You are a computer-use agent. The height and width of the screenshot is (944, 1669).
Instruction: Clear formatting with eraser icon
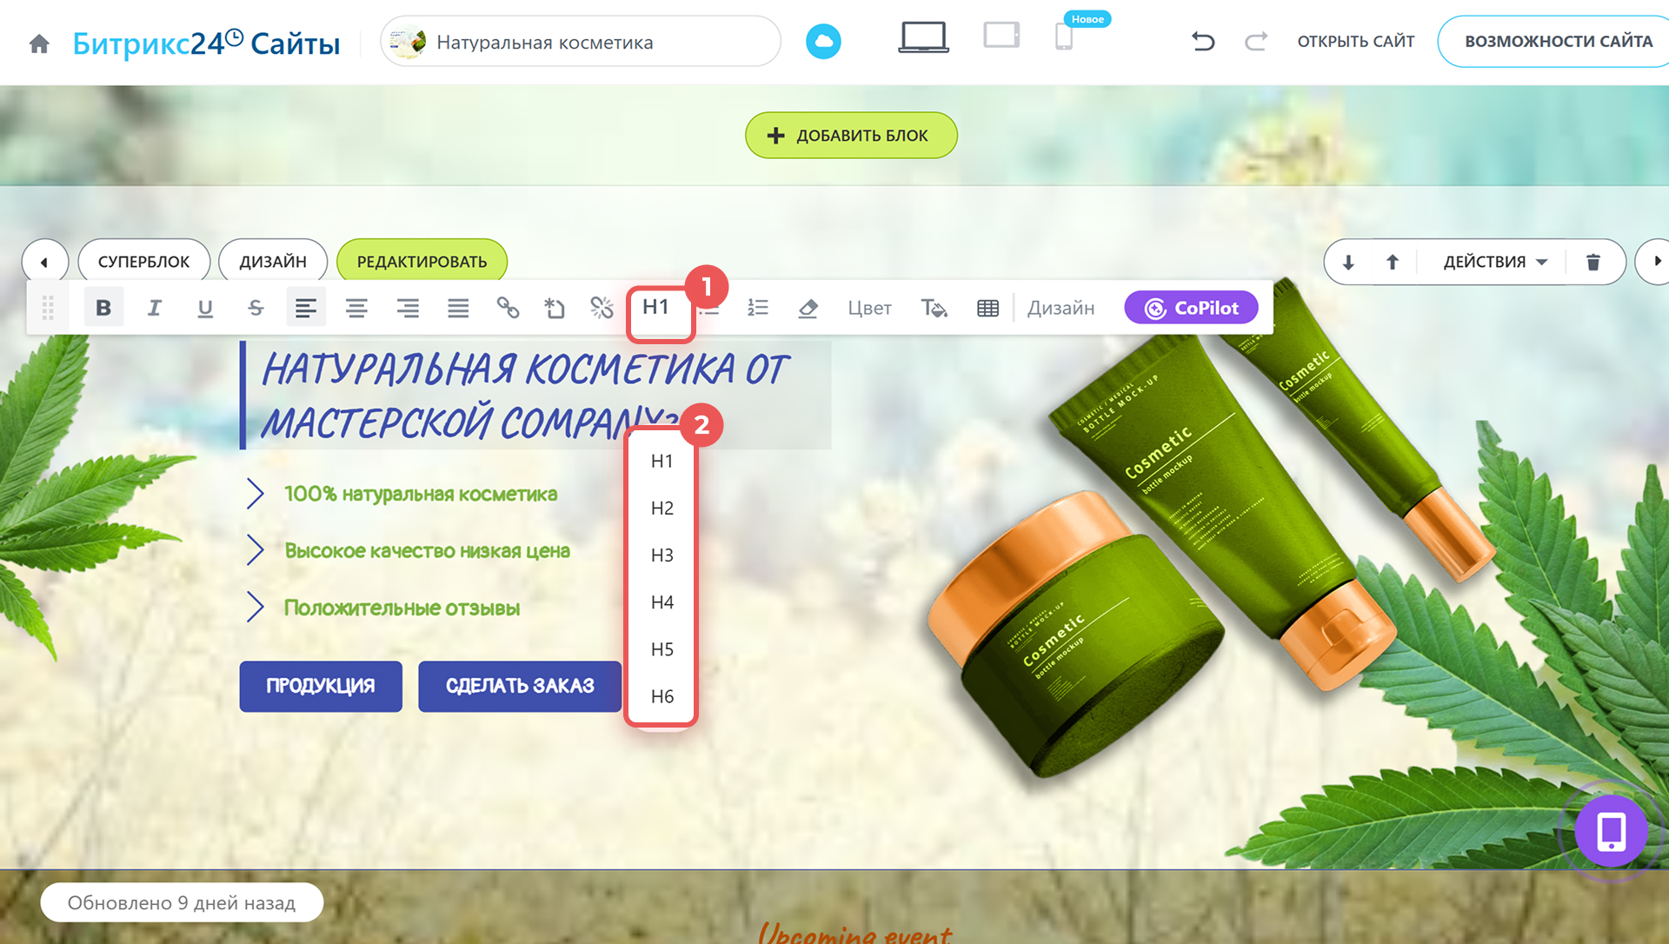pos(808,308)
